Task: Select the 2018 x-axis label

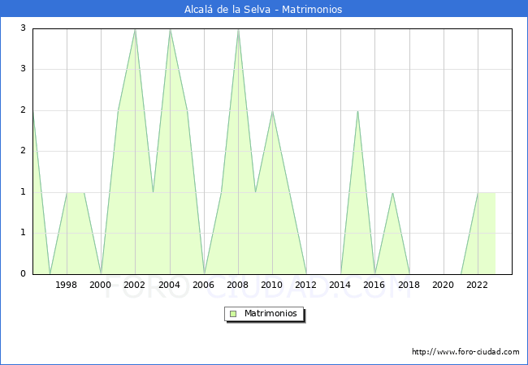Action: tap(409, 285)
